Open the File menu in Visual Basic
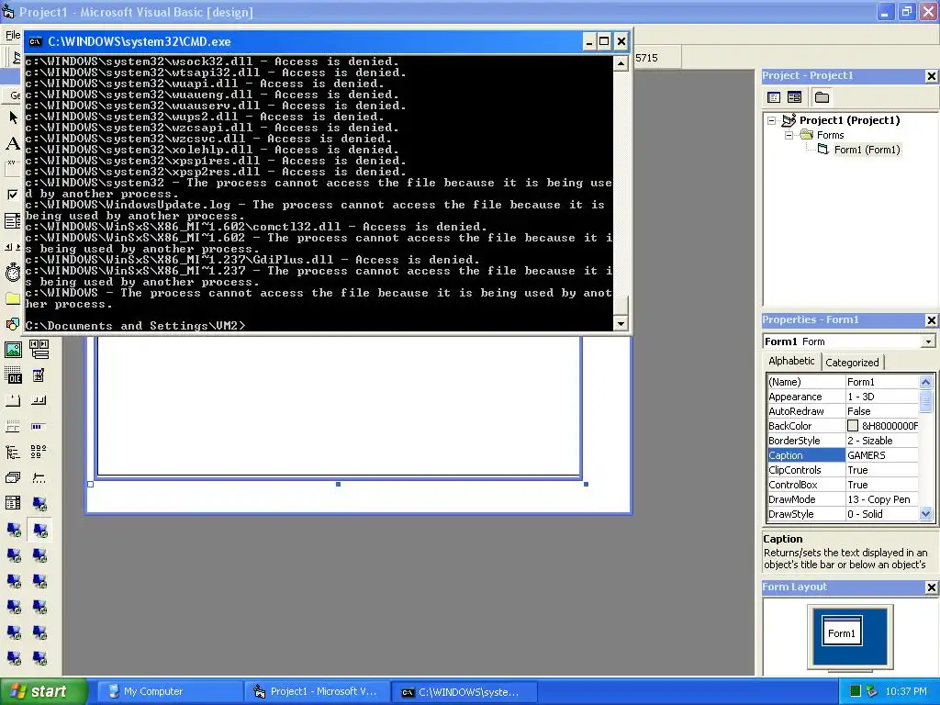The image size is (940, 705). [x=13, y=36]
